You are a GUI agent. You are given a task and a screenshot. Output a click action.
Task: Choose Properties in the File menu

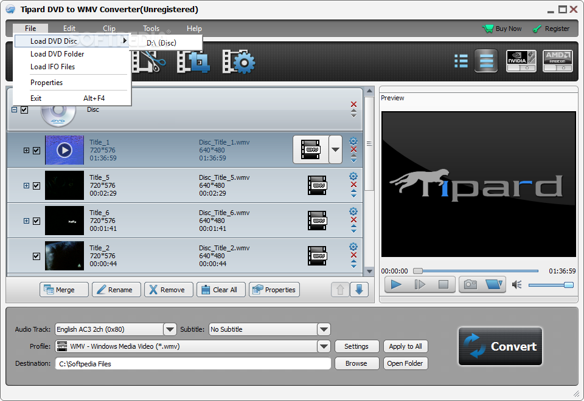(x=72, y=83)
